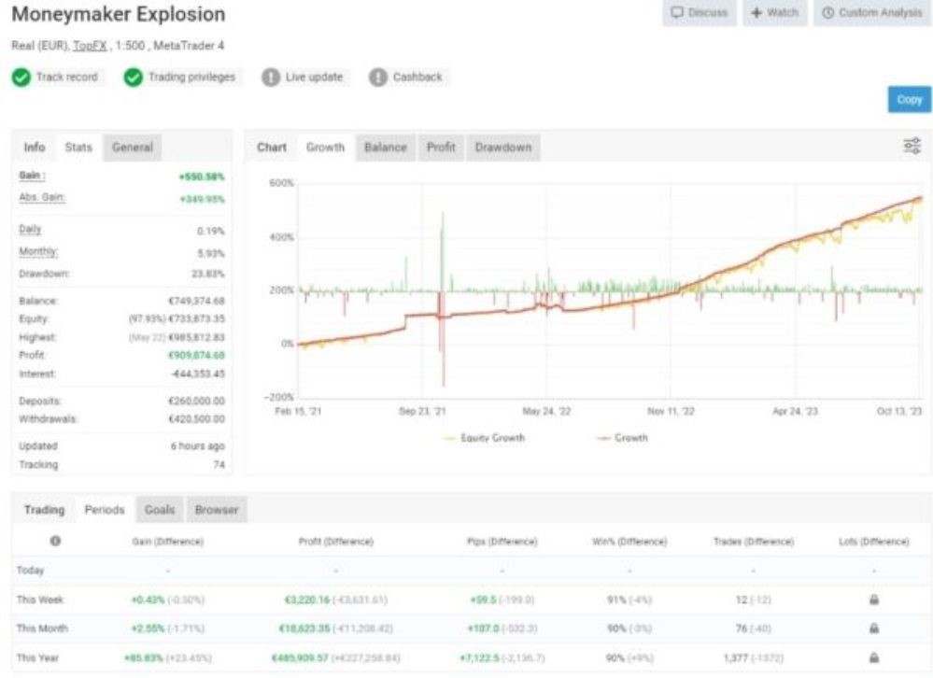Click the Deposits value €260,000.00
Screen dimensions: 933x678
(196, 401)
